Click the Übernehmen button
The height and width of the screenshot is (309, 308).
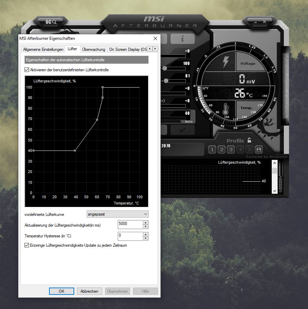117,291
